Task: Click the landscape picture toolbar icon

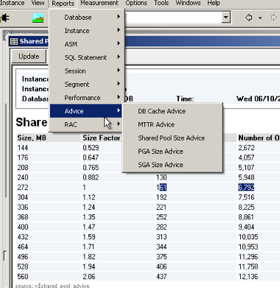Action: (38, 18)
